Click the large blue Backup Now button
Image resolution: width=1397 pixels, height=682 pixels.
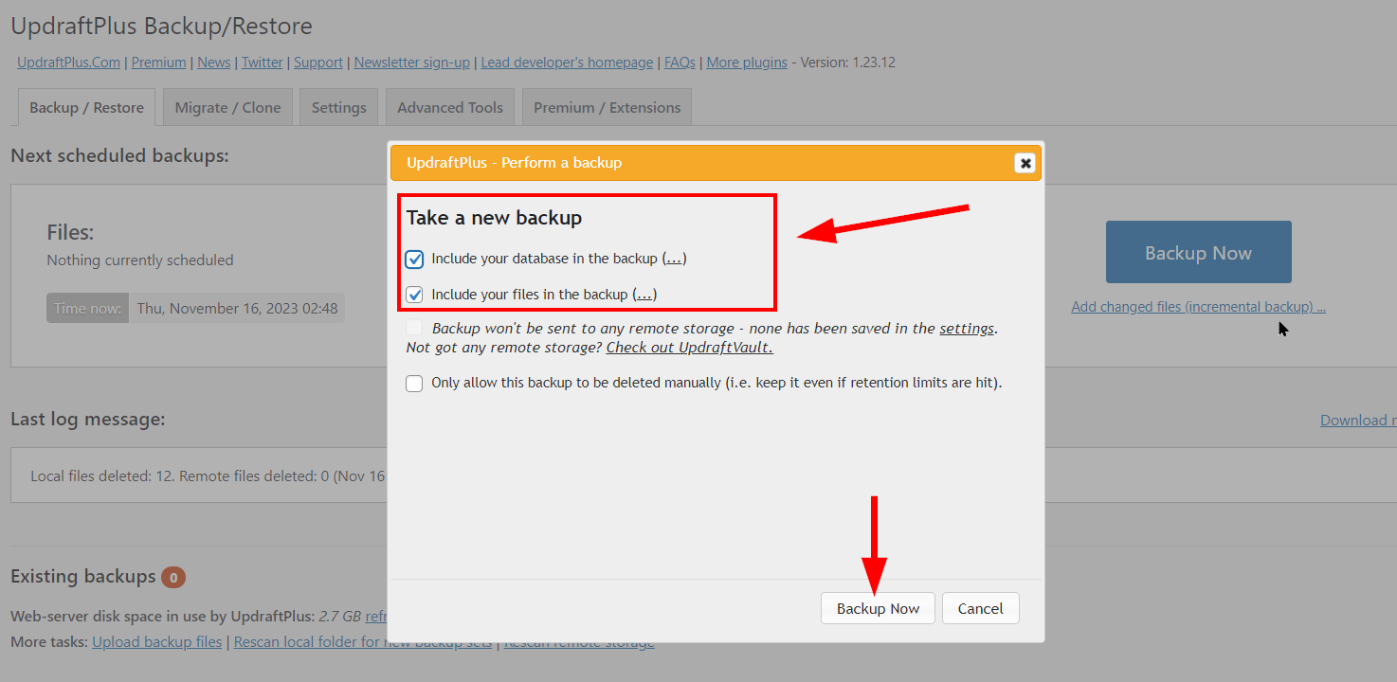coord(1198,252)
